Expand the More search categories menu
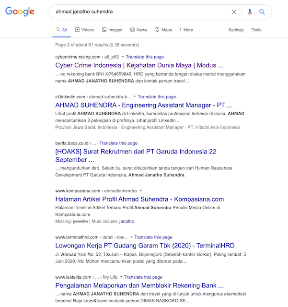Screen dimensions: 288x307 [186, 30]
